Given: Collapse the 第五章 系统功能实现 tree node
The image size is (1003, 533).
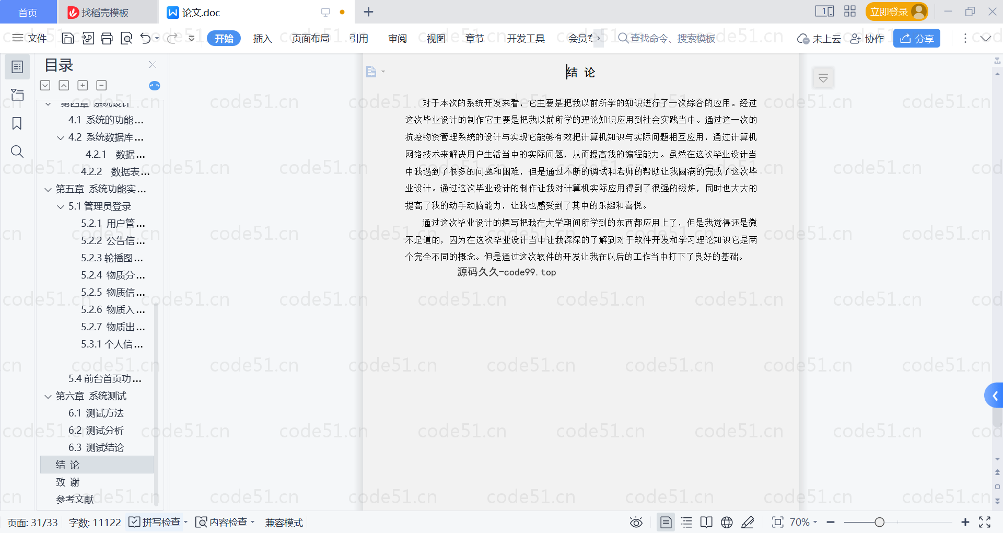Looking at the screenshot, I should pos(48,189).
